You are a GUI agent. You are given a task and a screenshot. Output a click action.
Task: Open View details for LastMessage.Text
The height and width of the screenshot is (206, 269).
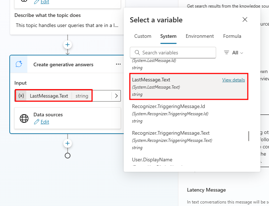tap(233, 80)
